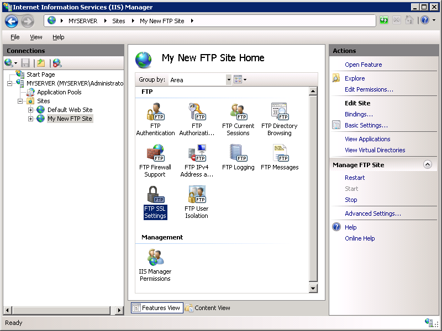Click the Refresh icon in the address bar
442x331 pixels.
tap(383, 20)
